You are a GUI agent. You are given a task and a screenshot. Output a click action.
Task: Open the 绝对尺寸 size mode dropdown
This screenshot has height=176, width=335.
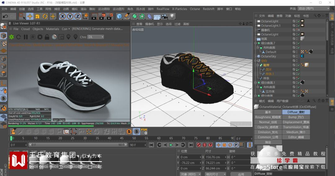tap(216, 174)
